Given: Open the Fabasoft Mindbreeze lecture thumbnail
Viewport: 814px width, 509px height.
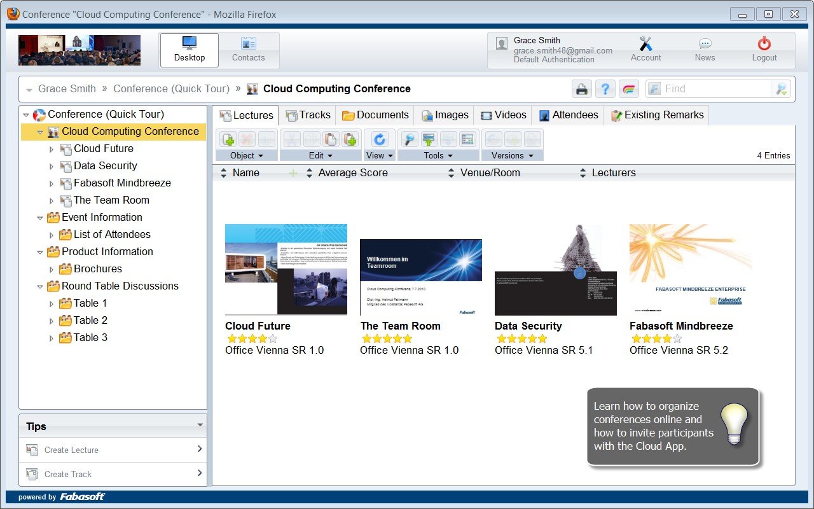Looking at the screenshot, I should pyautogui.click(x=691, y=269).
